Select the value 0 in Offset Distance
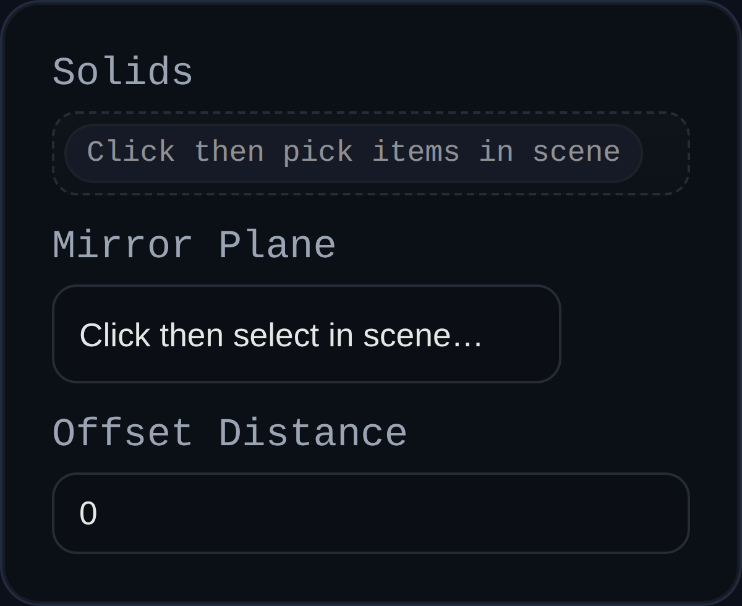The image size is (742, 606). pos(88,512)
